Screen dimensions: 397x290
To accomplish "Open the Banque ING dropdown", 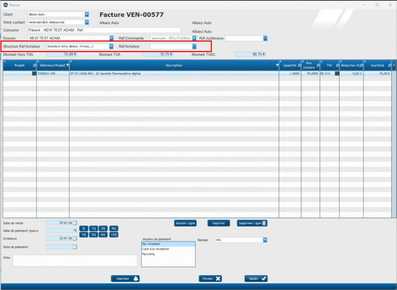I will (x=265, y=240).
